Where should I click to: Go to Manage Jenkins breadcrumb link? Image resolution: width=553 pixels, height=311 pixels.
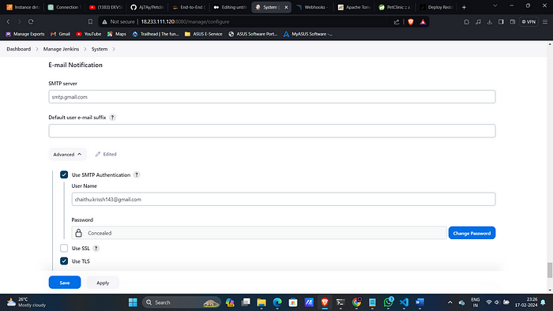click(x=61, y=49)
